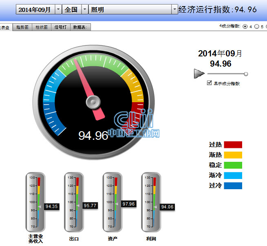Click the 出口 thermometer gauge
This screenshot has width=267, height=246.
coord(74,202)
